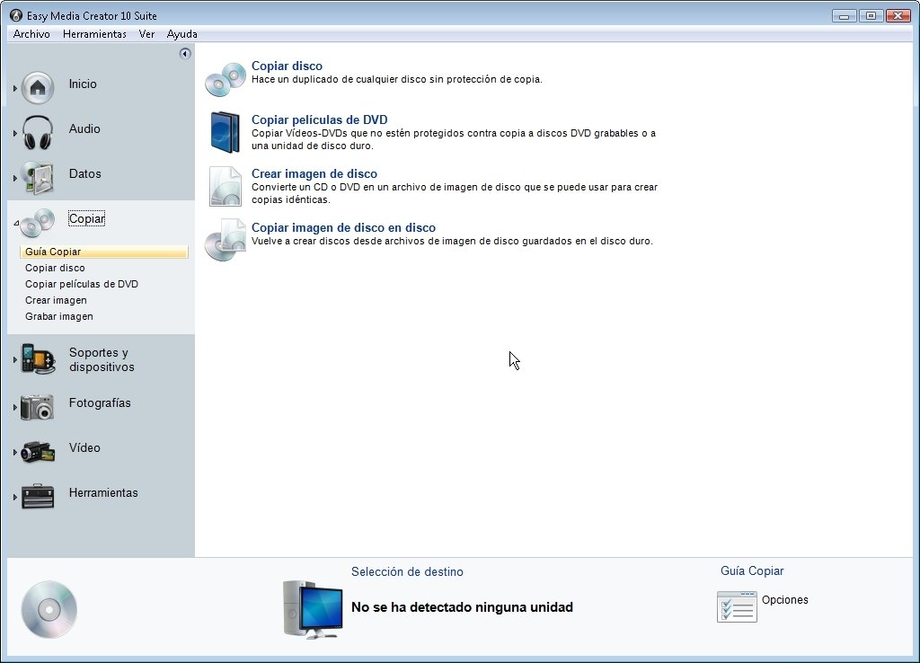Open Copiar imagen de disco en disco link

(x=343, y=227)
